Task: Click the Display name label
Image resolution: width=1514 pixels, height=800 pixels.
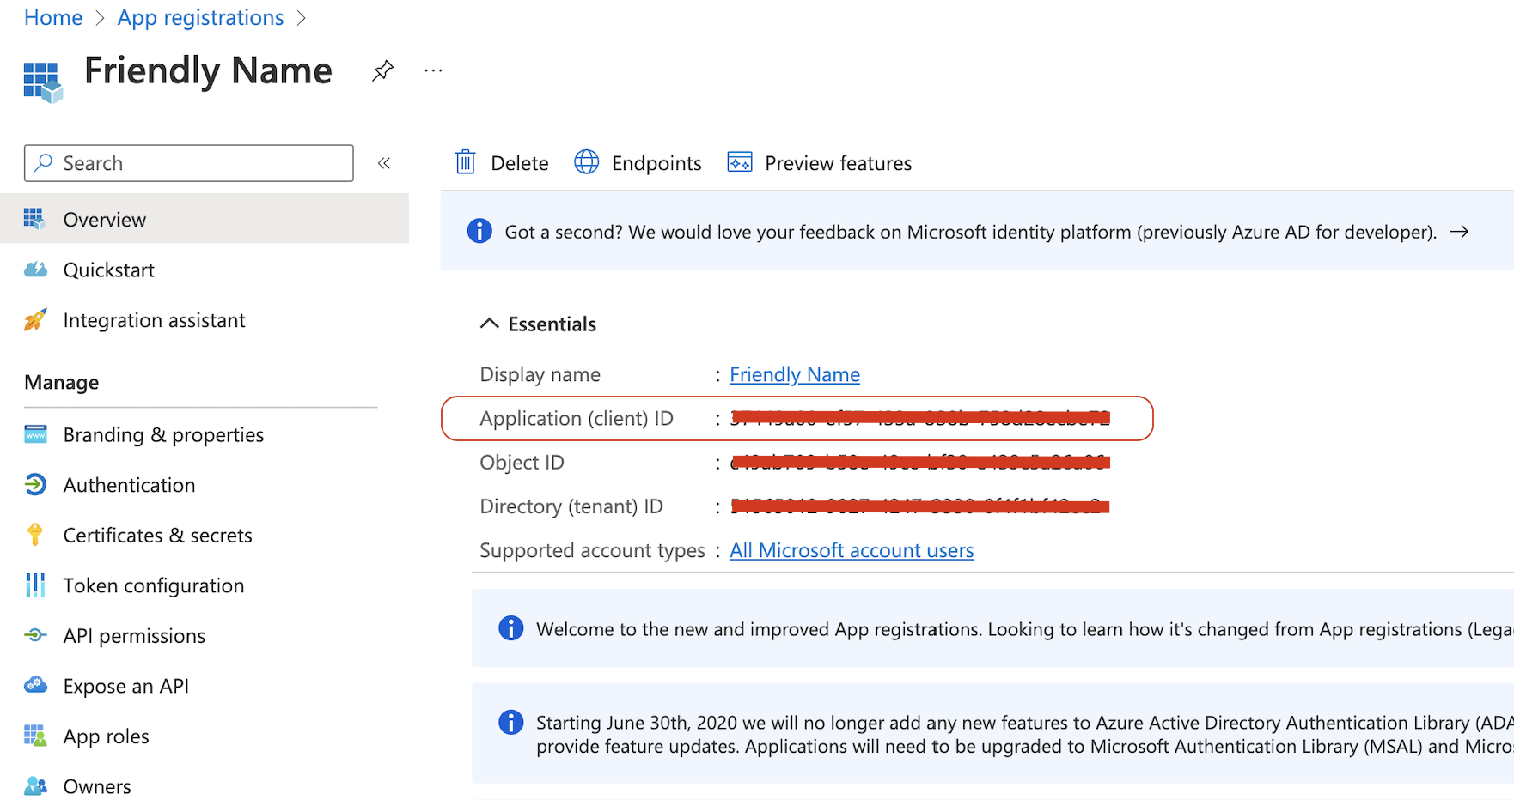Action: click(x=540, y=374)
